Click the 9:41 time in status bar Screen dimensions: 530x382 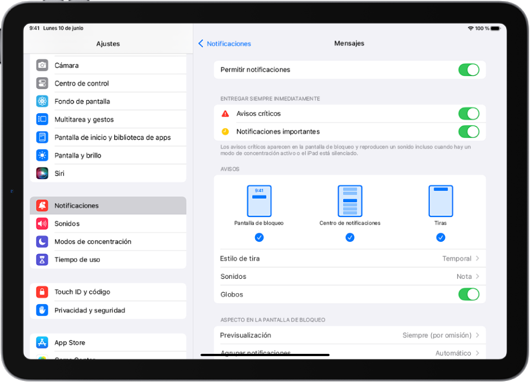[x=34, y=28]
